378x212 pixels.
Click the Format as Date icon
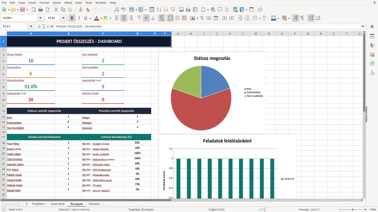216,18
